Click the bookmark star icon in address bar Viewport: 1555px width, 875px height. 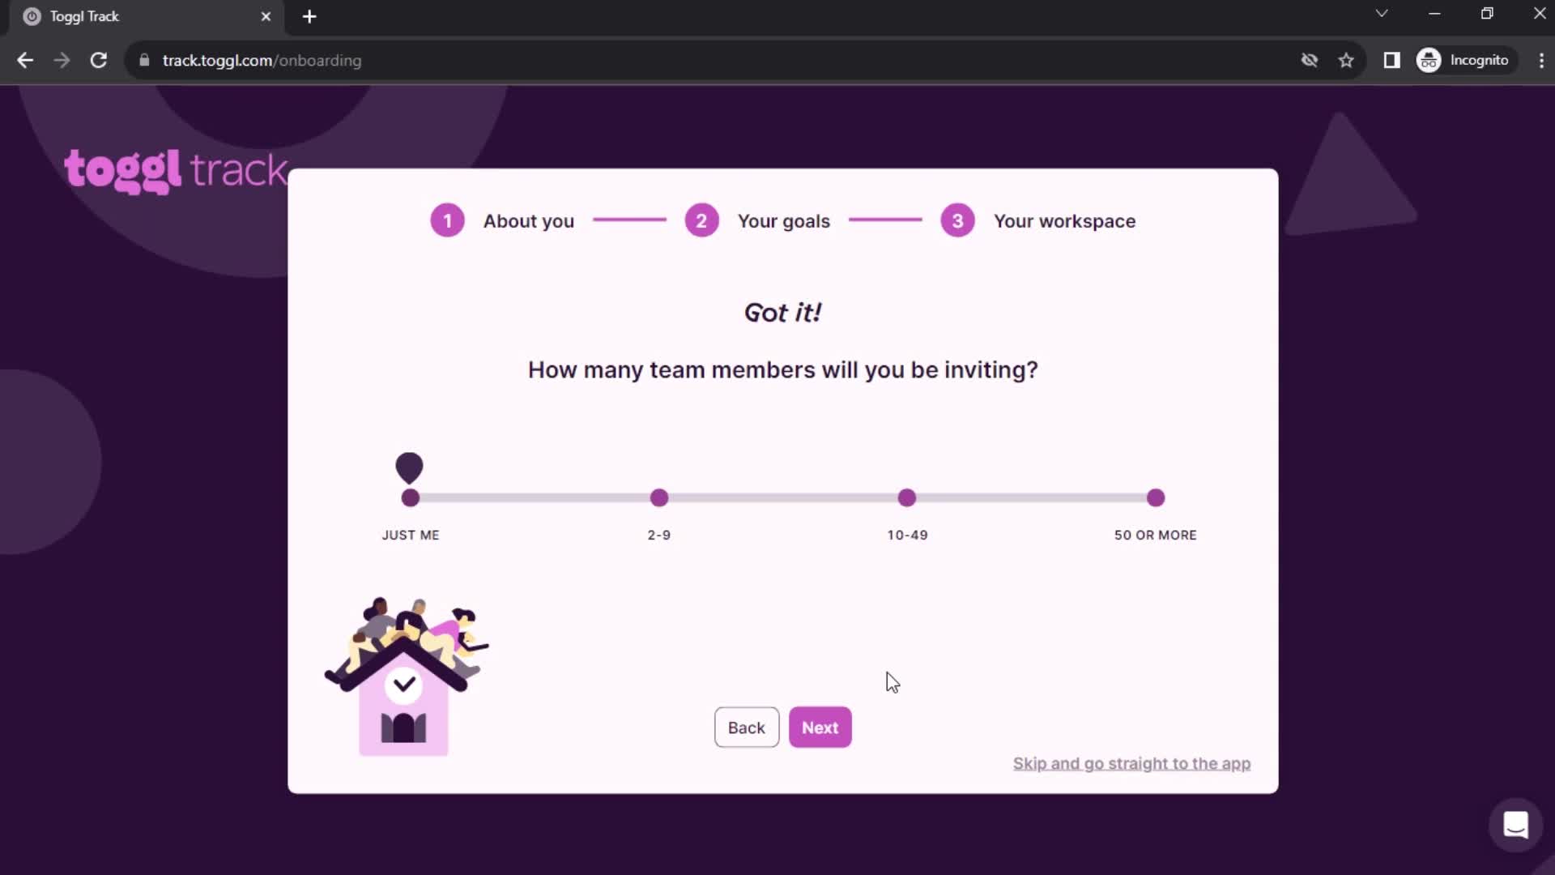pos(1347,61)
